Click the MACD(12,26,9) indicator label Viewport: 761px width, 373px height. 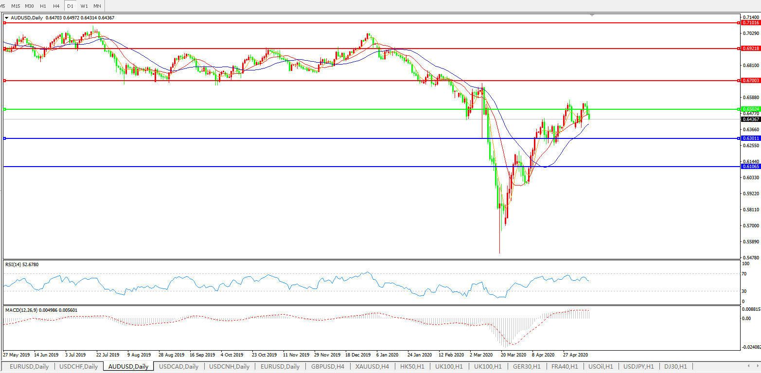41,310
